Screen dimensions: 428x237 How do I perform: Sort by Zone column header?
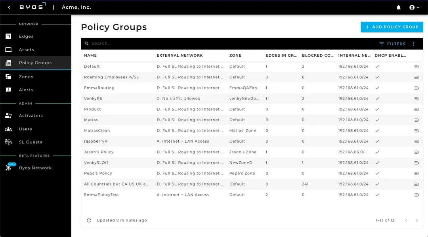(x=235, y=55)
